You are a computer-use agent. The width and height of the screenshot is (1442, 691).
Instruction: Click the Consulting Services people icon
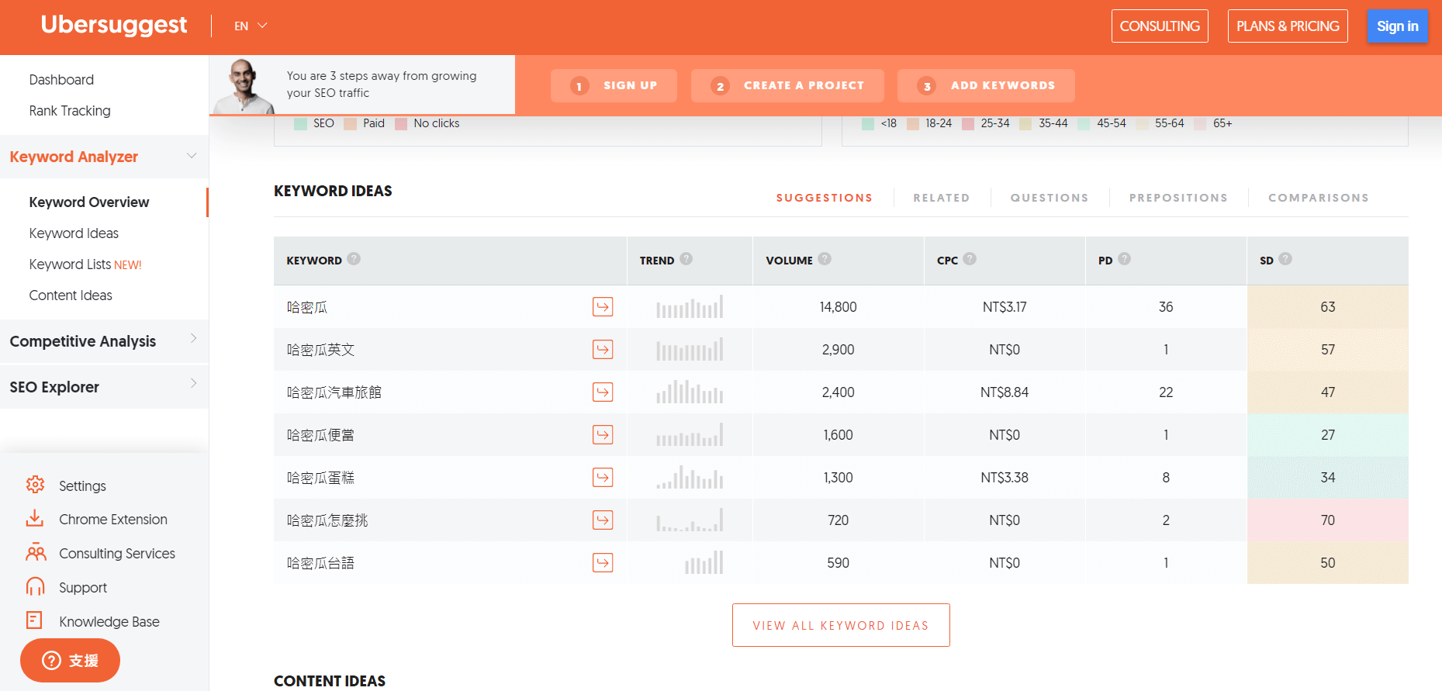[x=36, y=552]
